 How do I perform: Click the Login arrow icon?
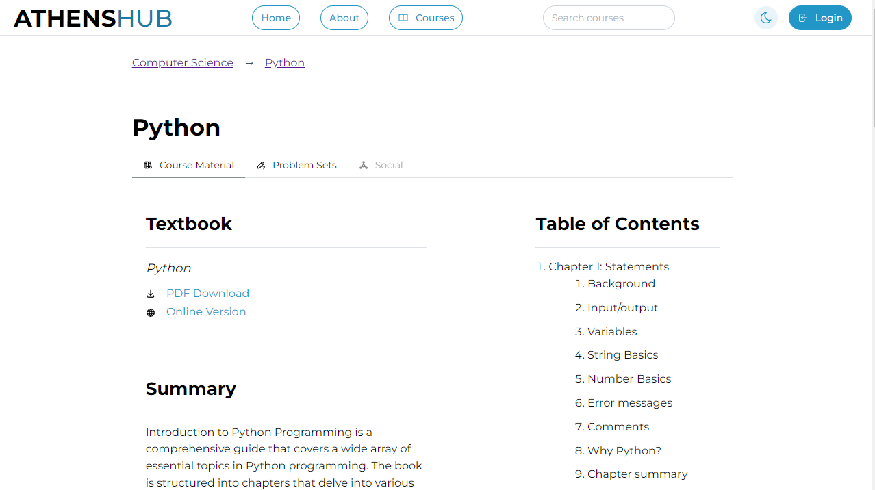[803, 18]
